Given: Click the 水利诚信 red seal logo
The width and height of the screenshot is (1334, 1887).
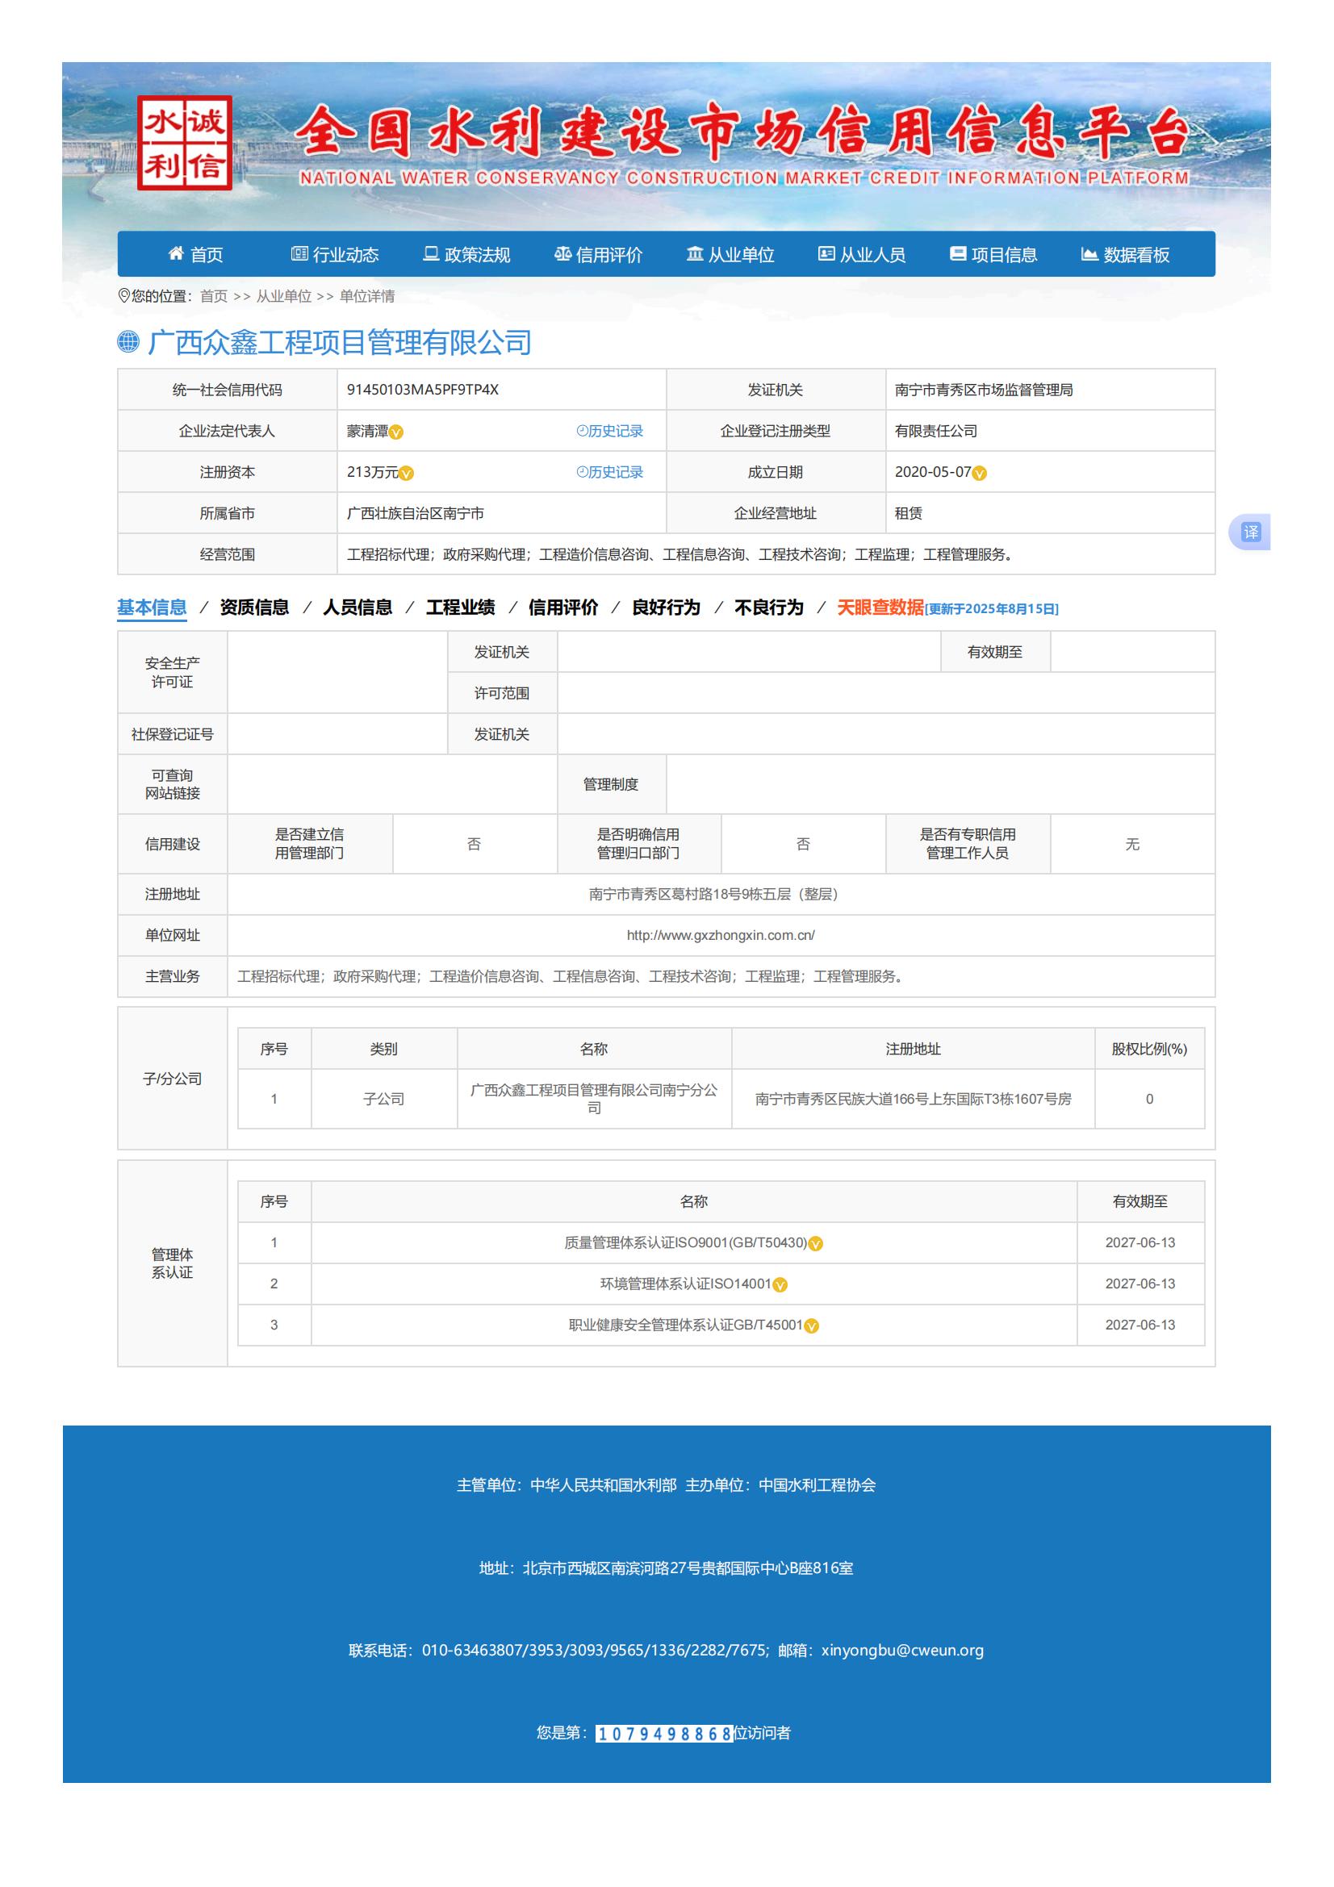Looking at the screenshot, I should click(x=184, y=143).
